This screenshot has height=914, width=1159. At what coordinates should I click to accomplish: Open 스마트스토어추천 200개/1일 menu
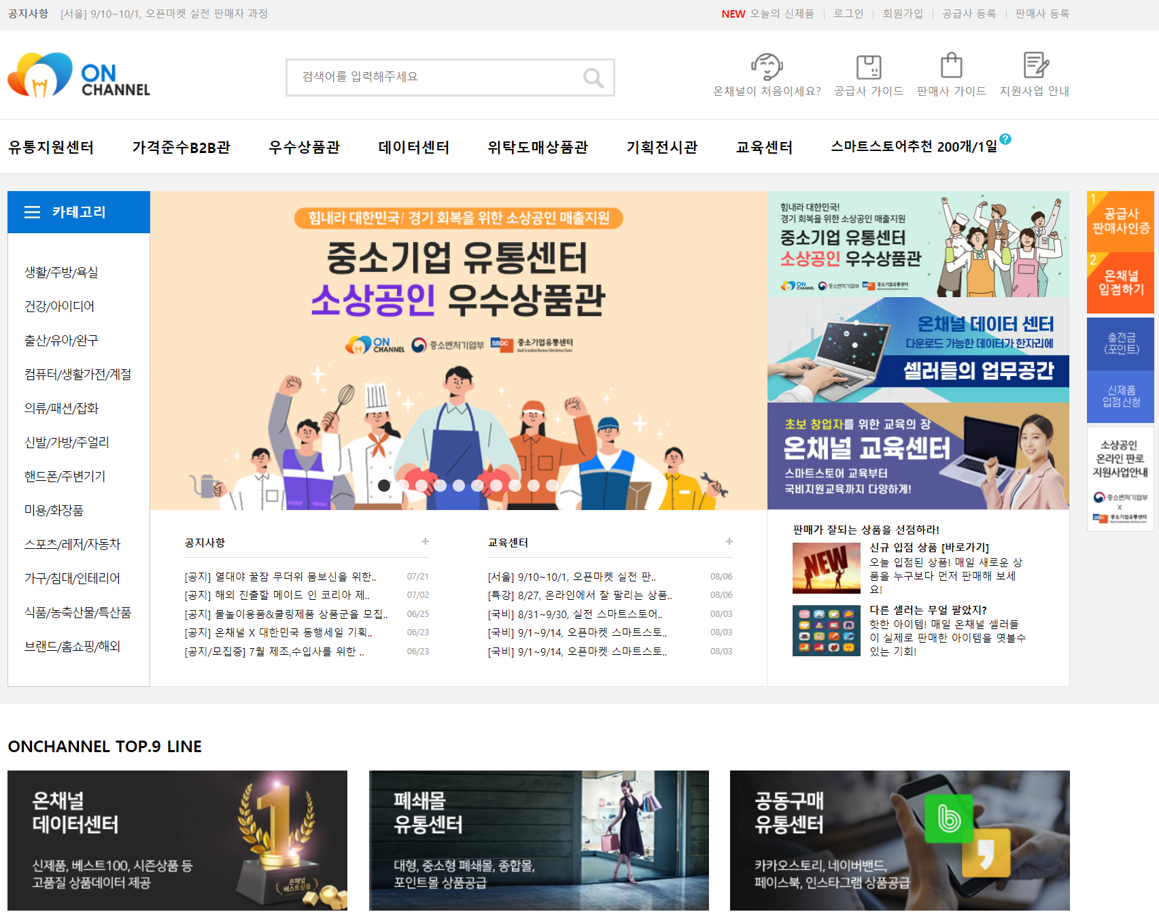click(x=914, y=146)
